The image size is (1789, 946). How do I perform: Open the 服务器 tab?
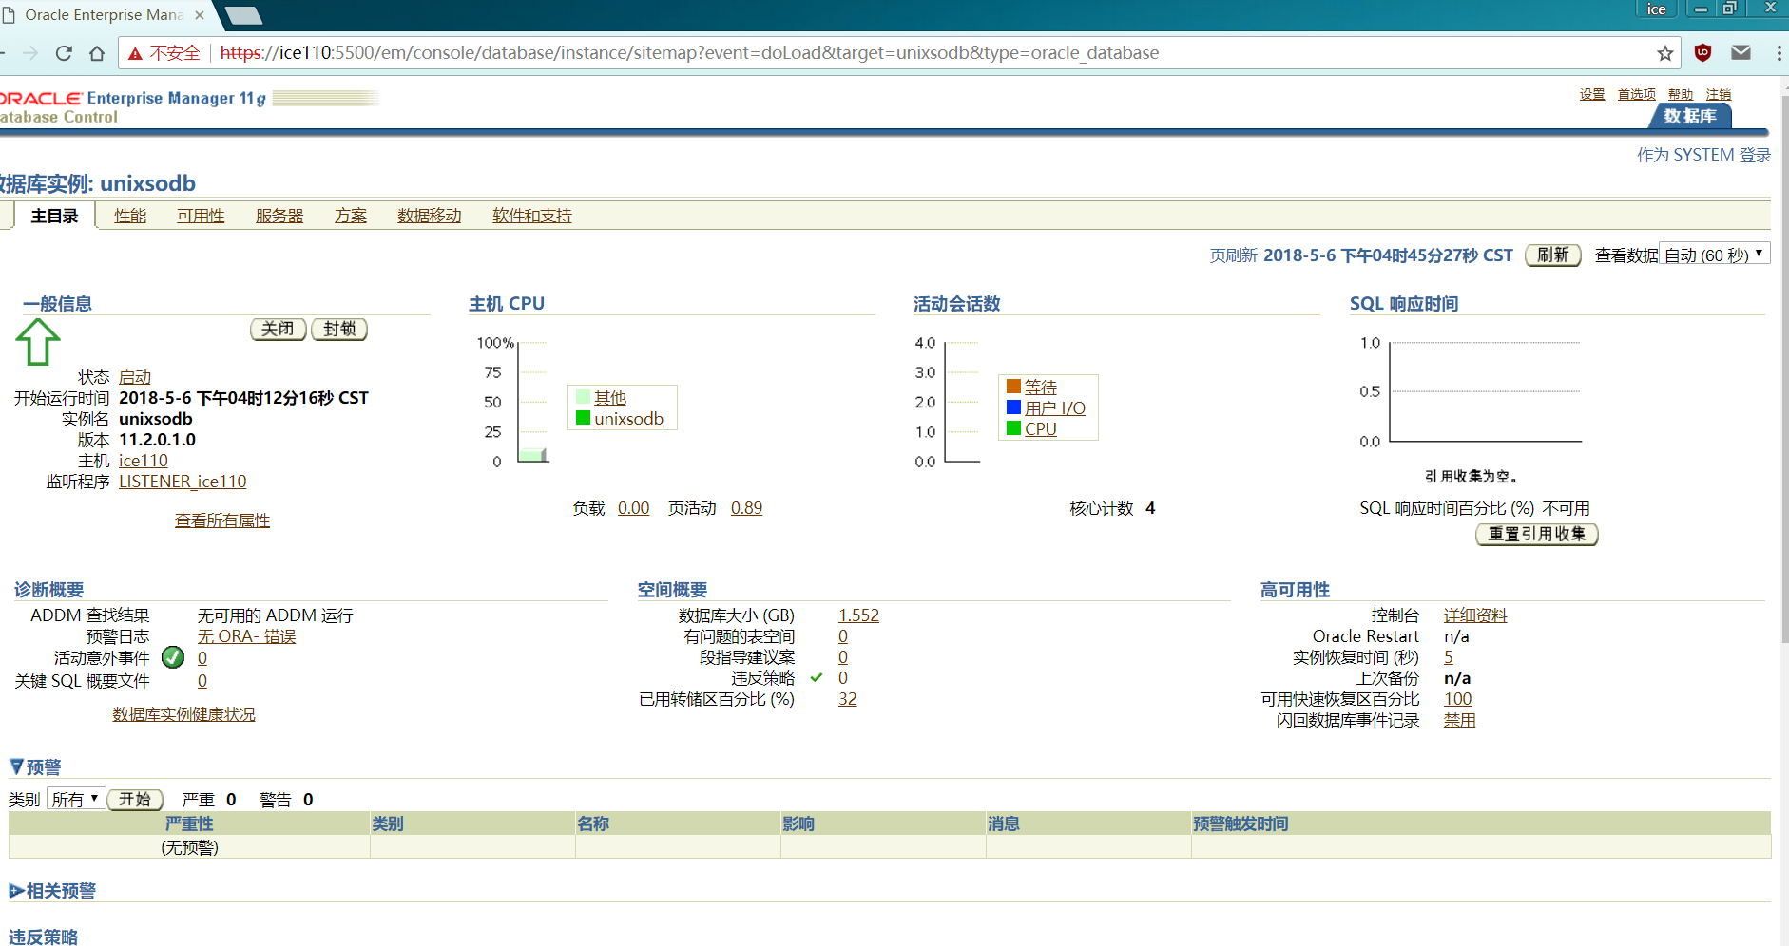pos(279,217)
